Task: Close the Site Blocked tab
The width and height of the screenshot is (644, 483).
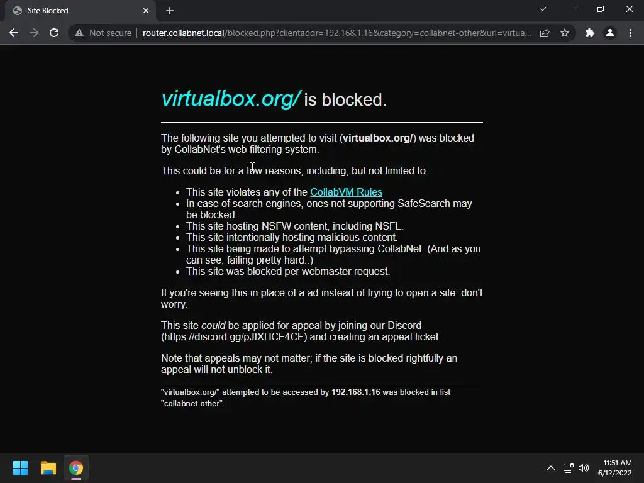Action: (x=146, y=11)
